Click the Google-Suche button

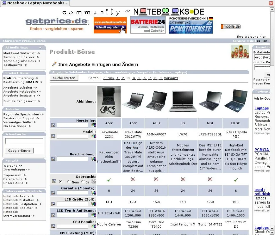point(19,150)
